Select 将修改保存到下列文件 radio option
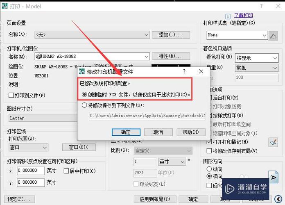This screenshot has width=285, height=205. coord(84,105)
